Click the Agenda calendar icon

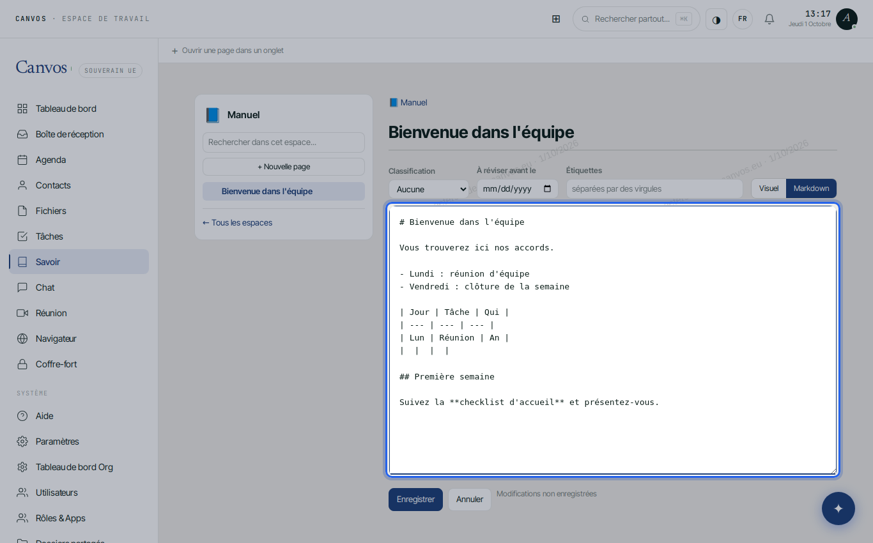click(x=22, y=160)
